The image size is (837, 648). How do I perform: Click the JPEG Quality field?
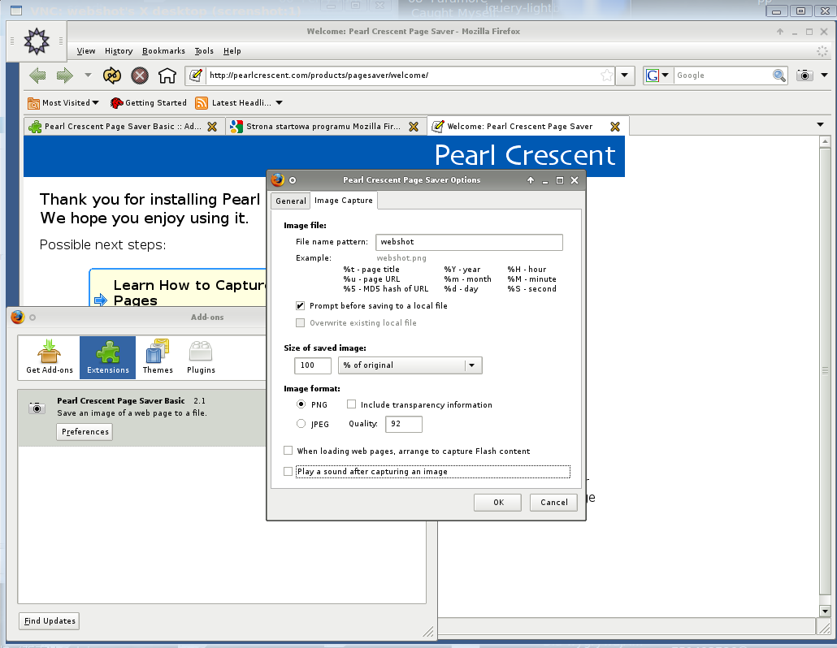(404, 424)
